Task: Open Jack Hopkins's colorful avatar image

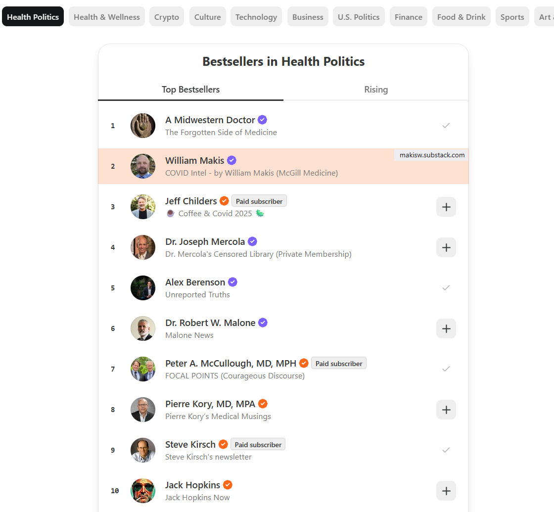Action: [142, 491]
